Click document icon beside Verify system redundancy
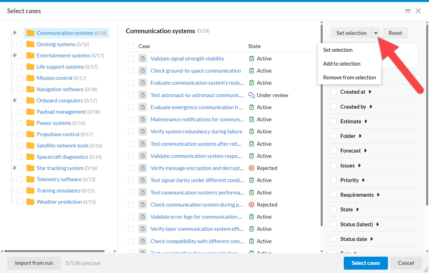The height and width of the screenshot is (273, 429). (143, 131)
